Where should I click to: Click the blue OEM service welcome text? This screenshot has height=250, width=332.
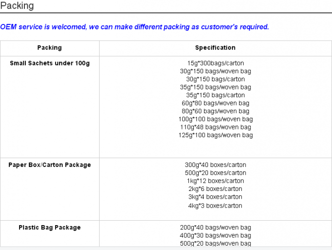[135, 27]
